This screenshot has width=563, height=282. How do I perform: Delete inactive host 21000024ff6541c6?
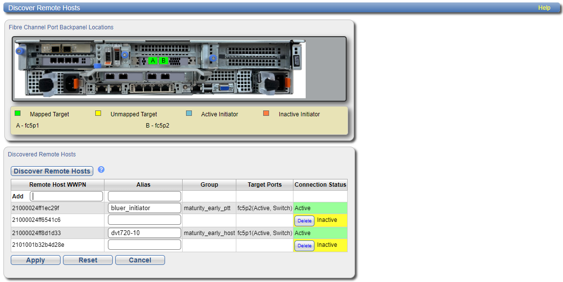pyautogui.click(x=304, y=221)
